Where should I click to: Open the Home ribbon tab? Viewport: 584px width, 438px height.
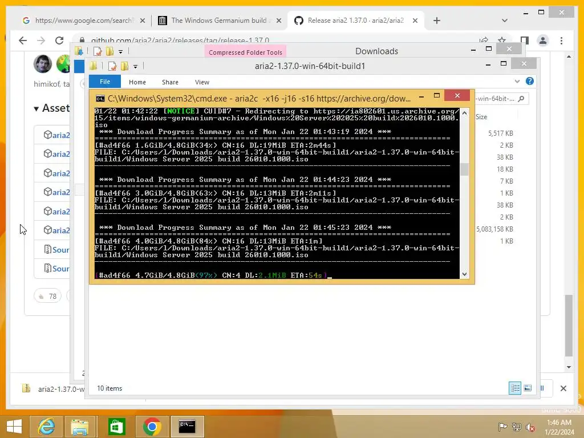137,82
